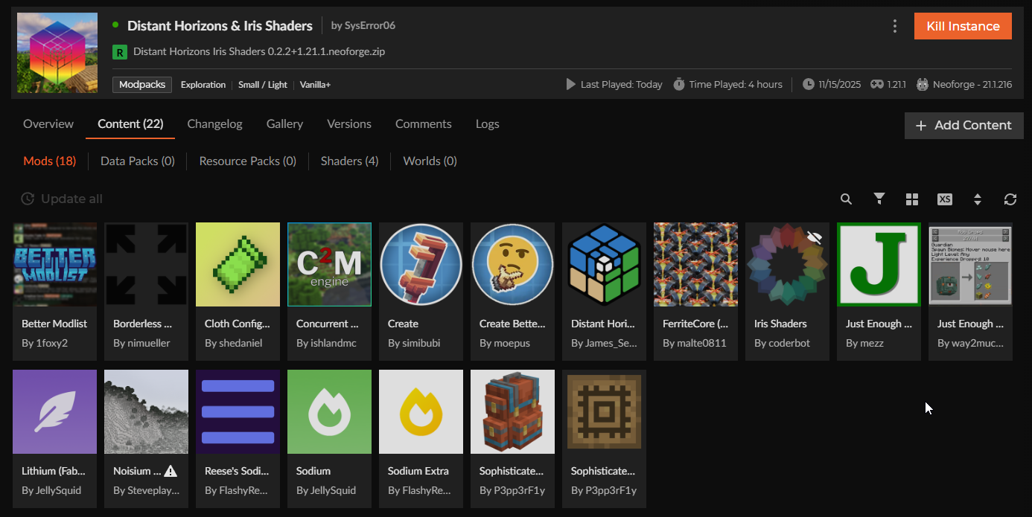Click the Neoforge - 21.1.216 text
Image resolution: width=1032 pixels, height=517 pixels.
972,84
